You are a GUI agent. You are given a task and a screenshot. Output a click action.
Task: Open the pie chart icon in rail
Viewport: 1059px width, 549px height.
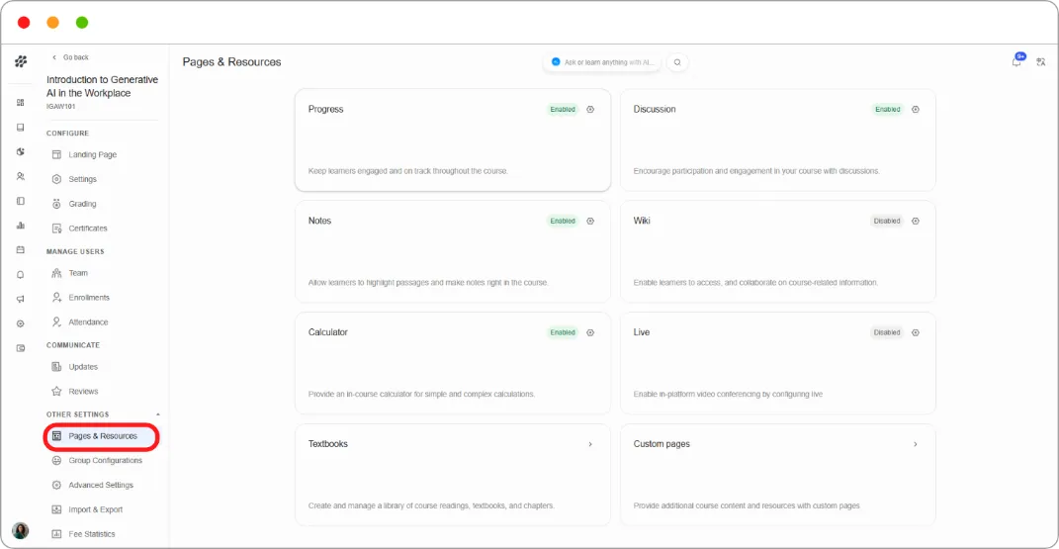20,152
